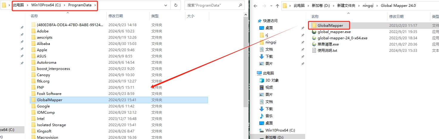Click the search magnifier icon in the ProgramData search box
Viewport: 439px width, 139px height.
[x=240, y=5]
